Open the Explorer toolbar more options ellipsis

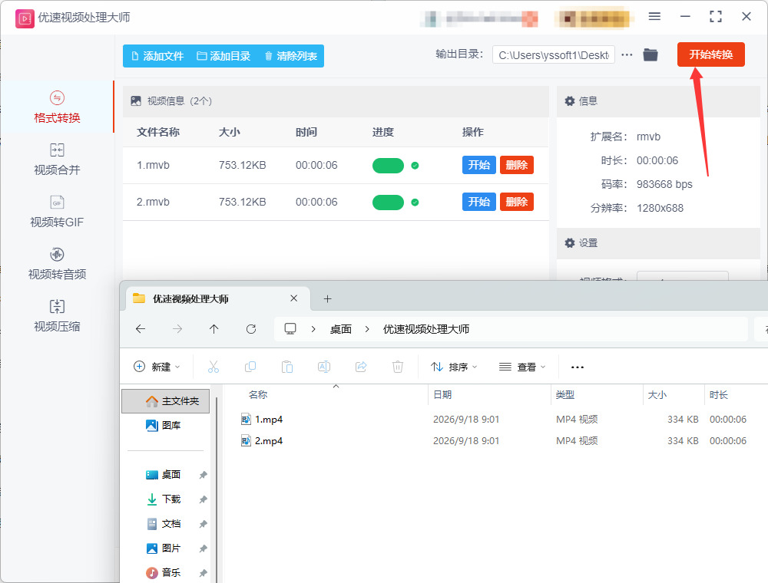pos(578,367)
